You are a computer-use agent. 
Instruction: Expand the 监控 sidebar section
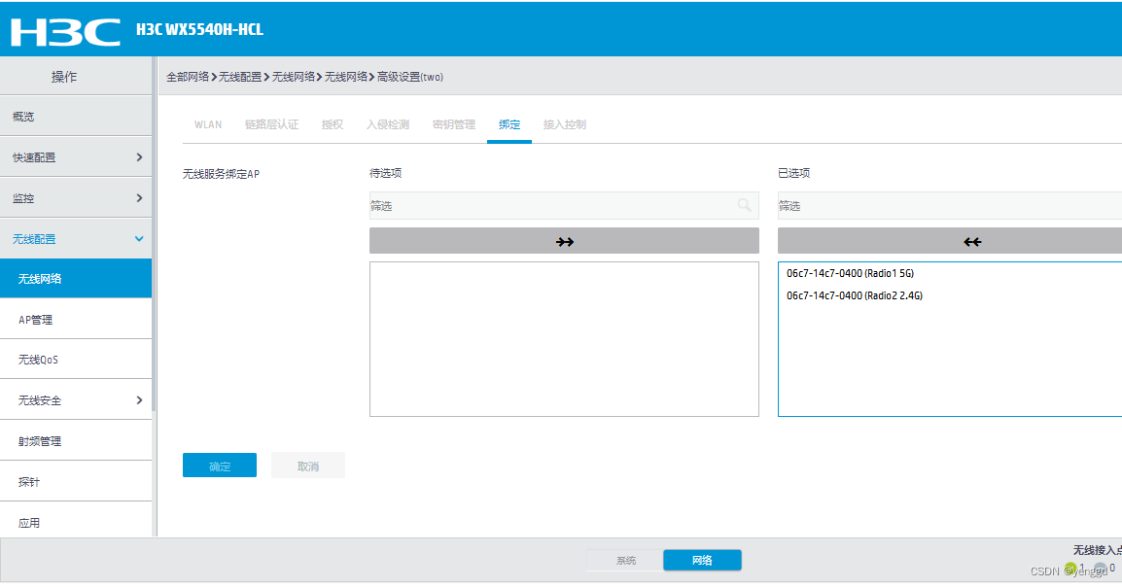pos(76,197)
